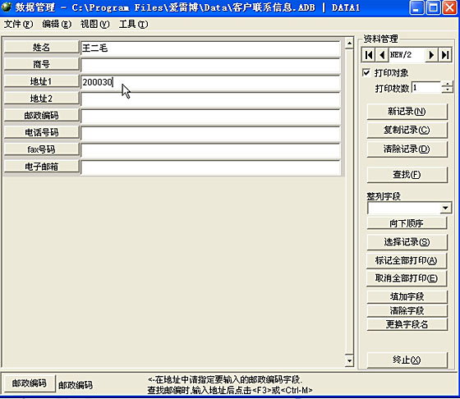
Task: Click the scrollbar up arrow
Action: point(349,44)
